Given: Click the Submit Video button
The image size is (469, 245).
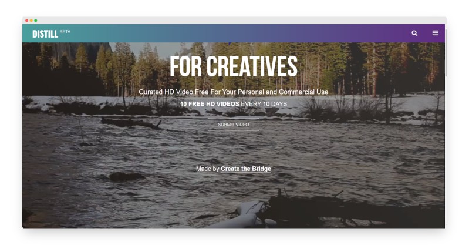Looking at the screenshot, I should click(x=233, y=125).
